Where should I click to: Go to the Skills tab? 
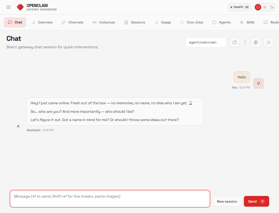point(247,22)
